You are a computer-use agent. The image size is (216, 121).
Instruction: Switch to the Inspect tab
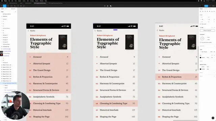point(210,9)
